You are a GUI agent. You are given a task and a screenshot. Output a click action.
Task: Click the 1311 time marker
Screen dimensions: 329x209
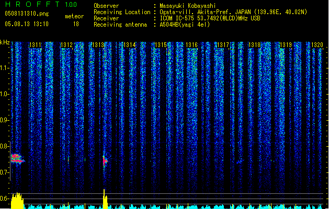tap(35, 45)
